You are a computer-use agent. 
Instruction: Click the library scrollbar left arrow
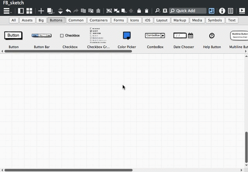click(x=2, y=51)
